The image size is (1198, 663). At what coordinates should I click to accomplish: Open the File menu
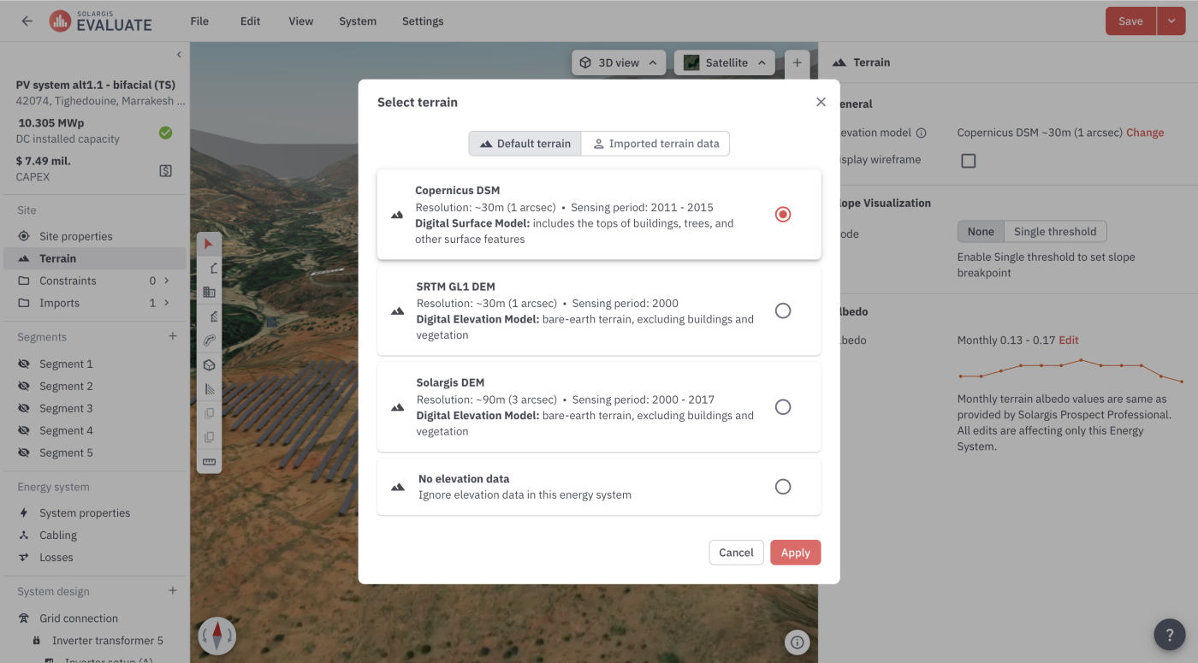199,21
